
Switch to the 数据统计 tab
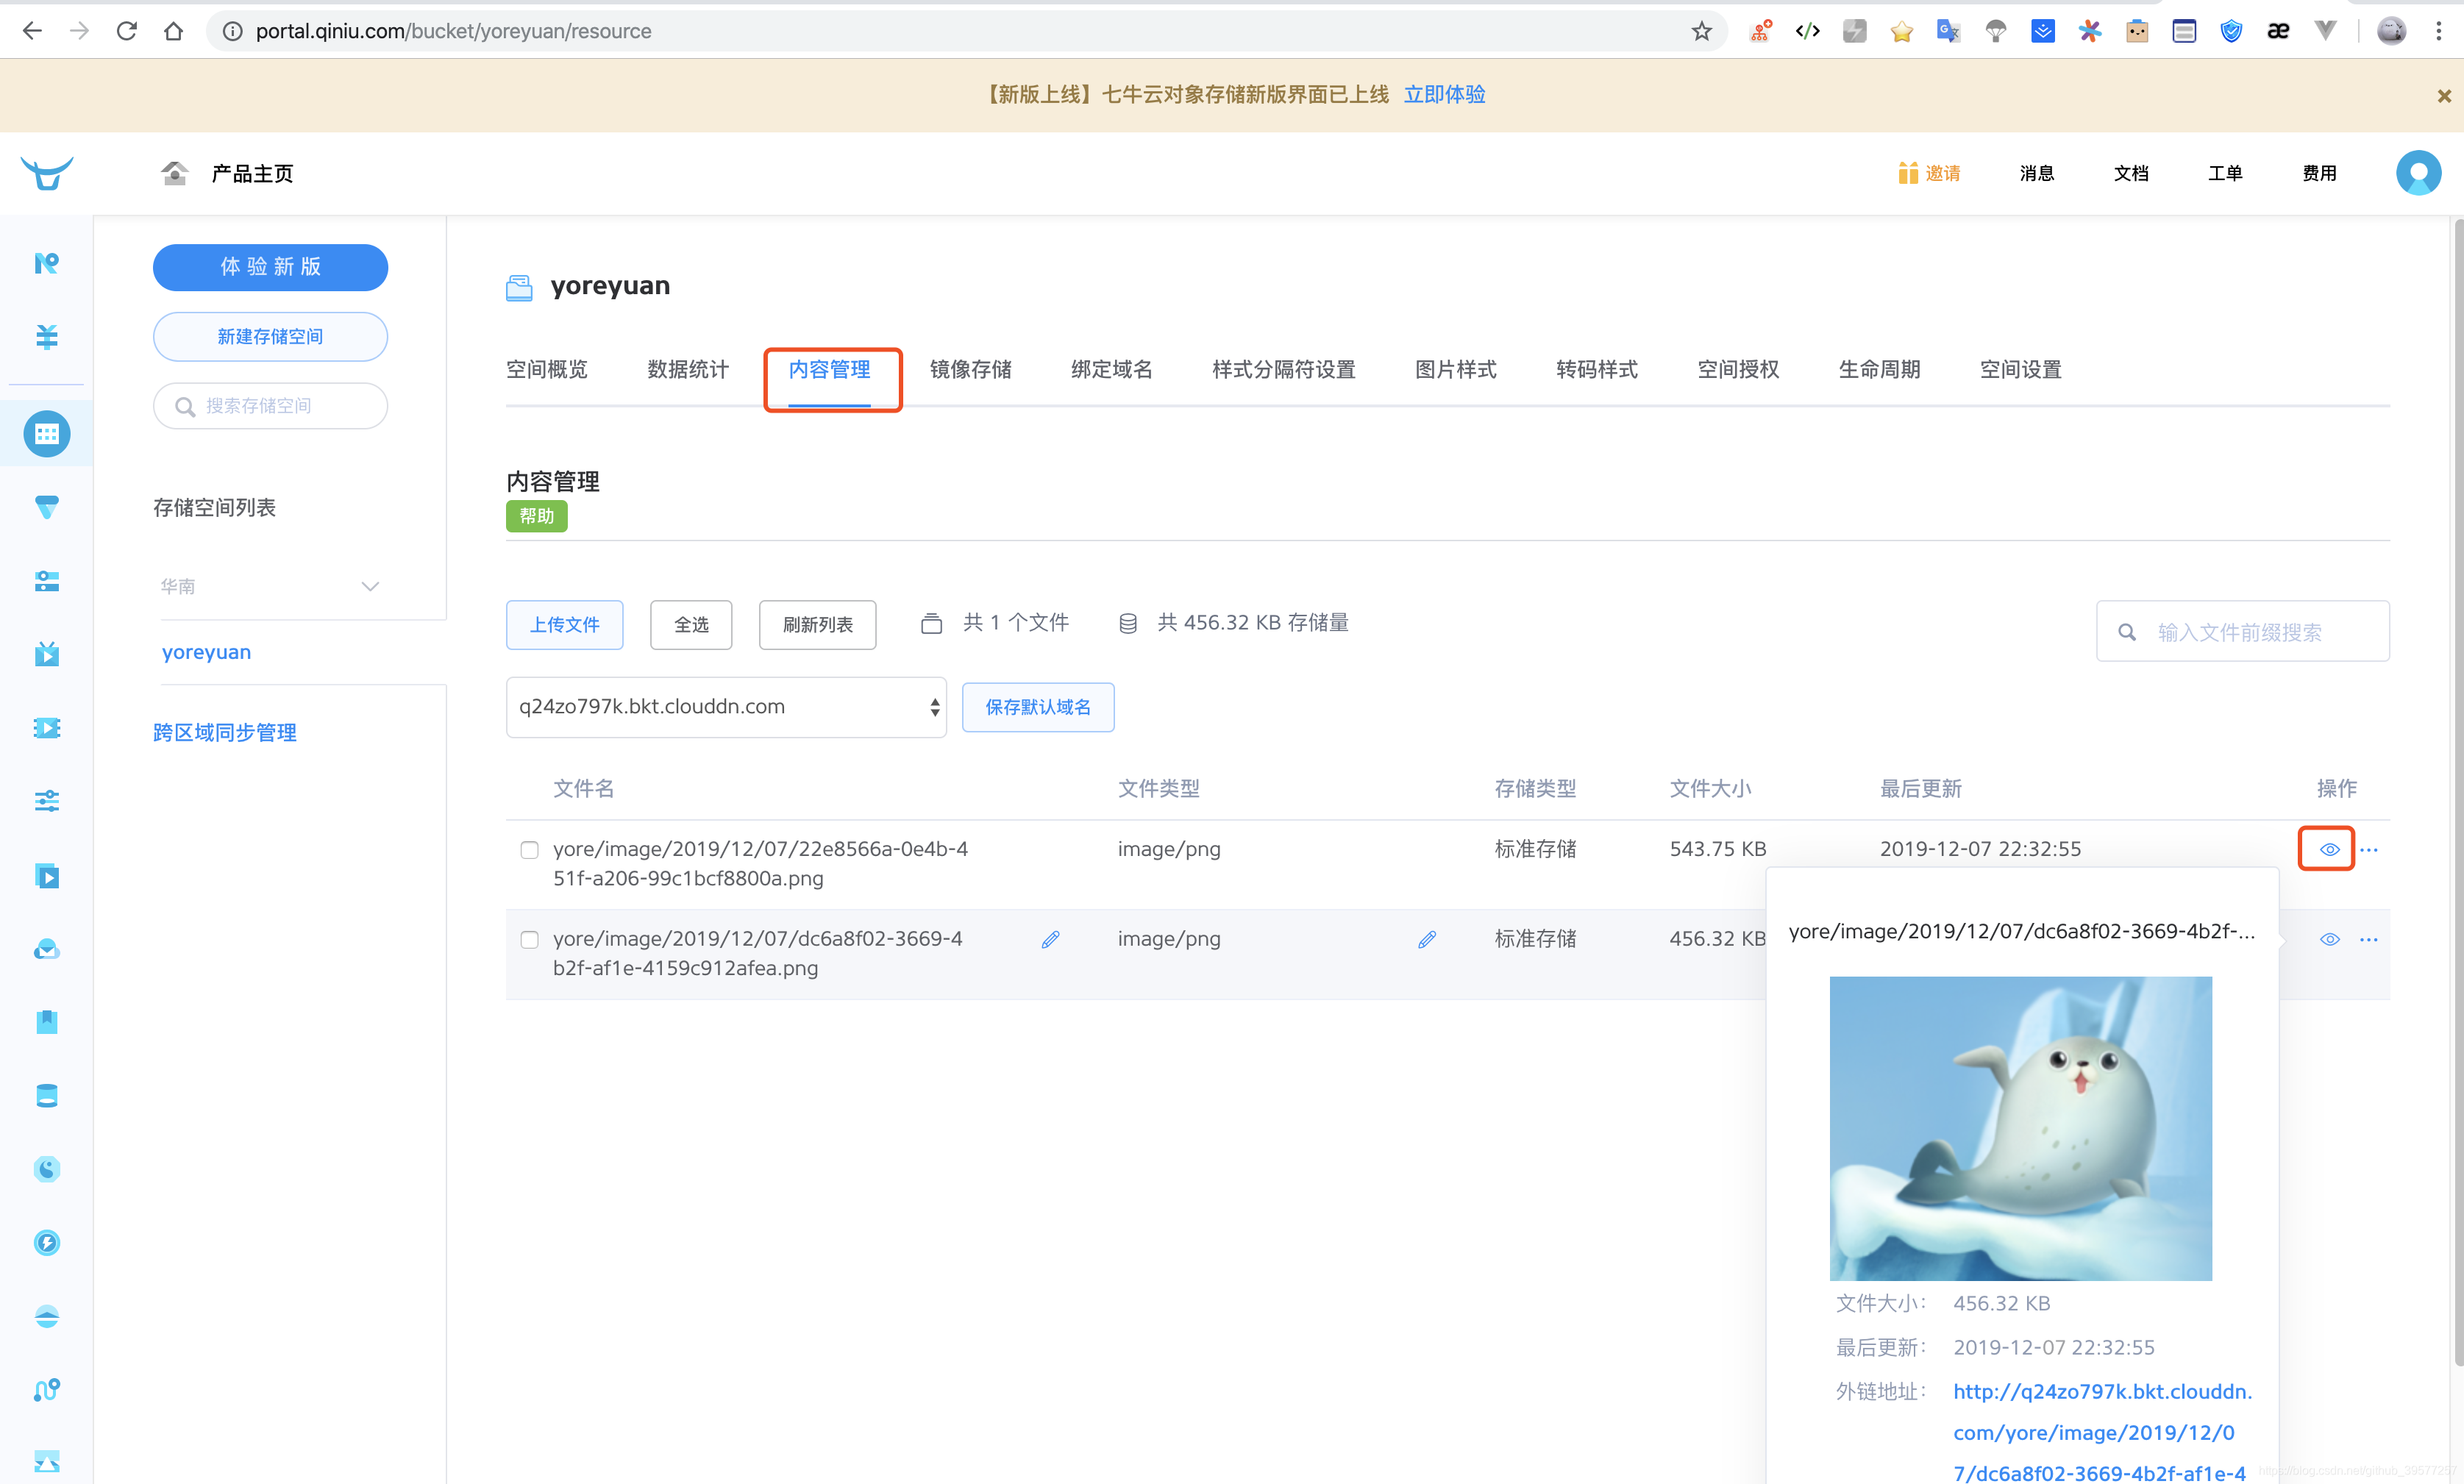[688, 370]
